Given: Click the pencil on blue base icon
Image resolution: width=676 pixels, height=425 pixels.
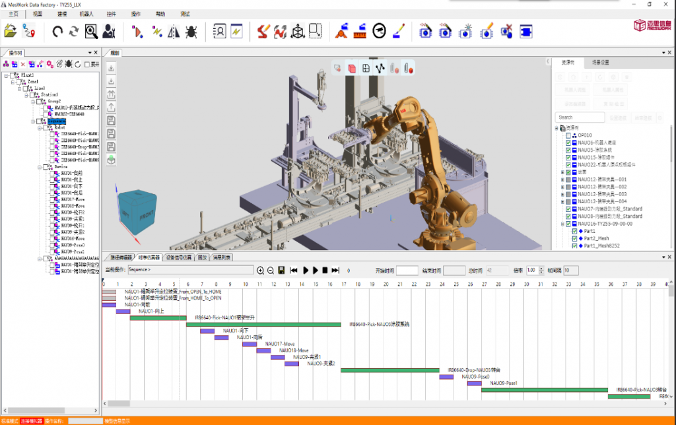Looking at the screenshot, I should coord(399,32).
